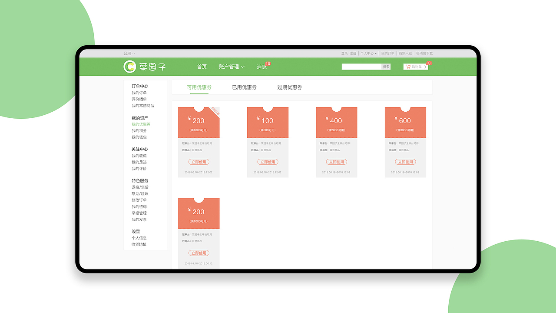Switch to the 已用优惠券 tab
This screenshot has height=313, width=556.
click(x=245, y=87)
